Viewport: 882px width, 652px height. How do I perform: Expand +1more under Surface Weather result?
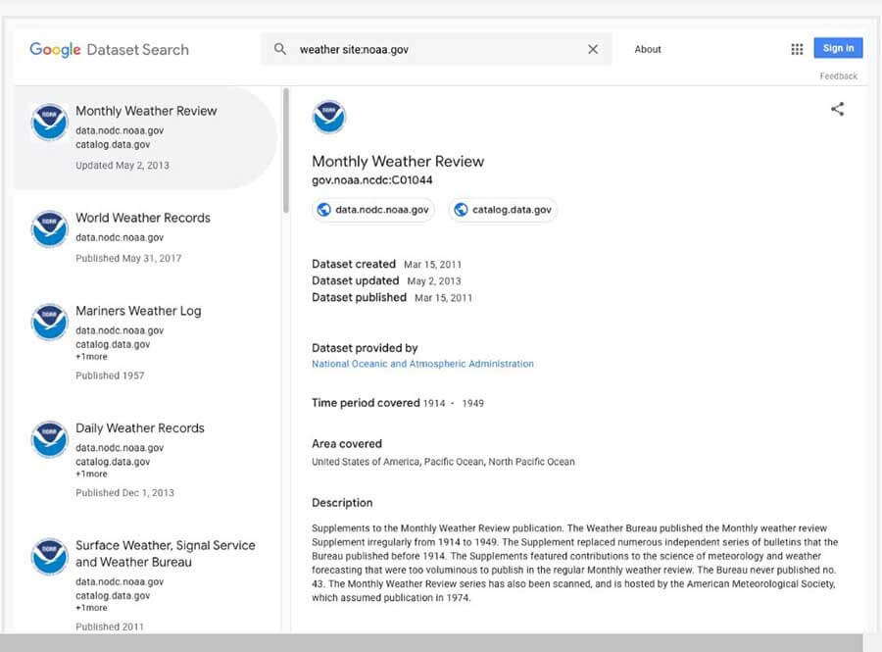pos(91,608)
